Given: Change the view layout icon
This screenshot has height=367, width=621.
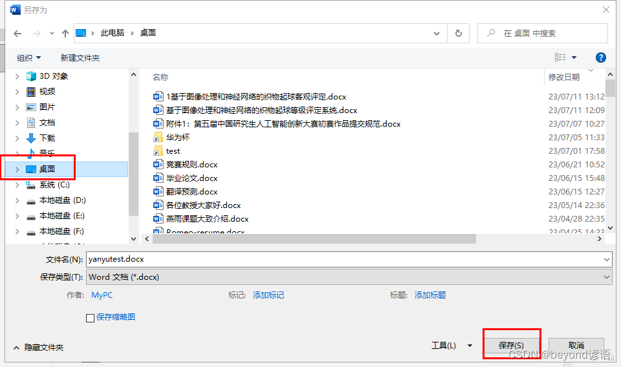Looking at the screenshot, I should click(560, 58).
